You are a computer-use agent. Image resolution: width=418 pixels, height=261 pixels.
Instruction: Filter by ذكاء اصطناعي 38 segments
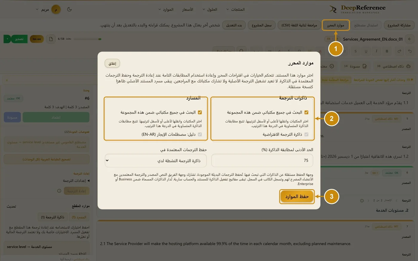coord(394,66)
